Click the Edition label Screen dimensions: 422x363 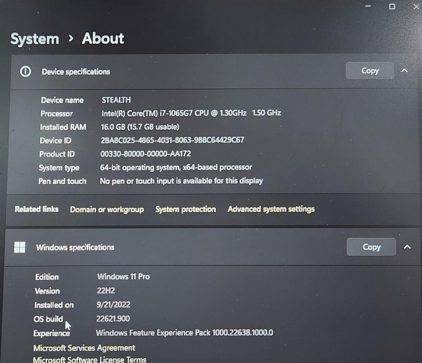point(47,277)
